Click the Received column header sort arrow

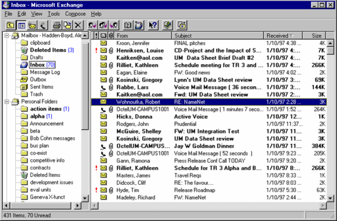click(x=292, y=36)
